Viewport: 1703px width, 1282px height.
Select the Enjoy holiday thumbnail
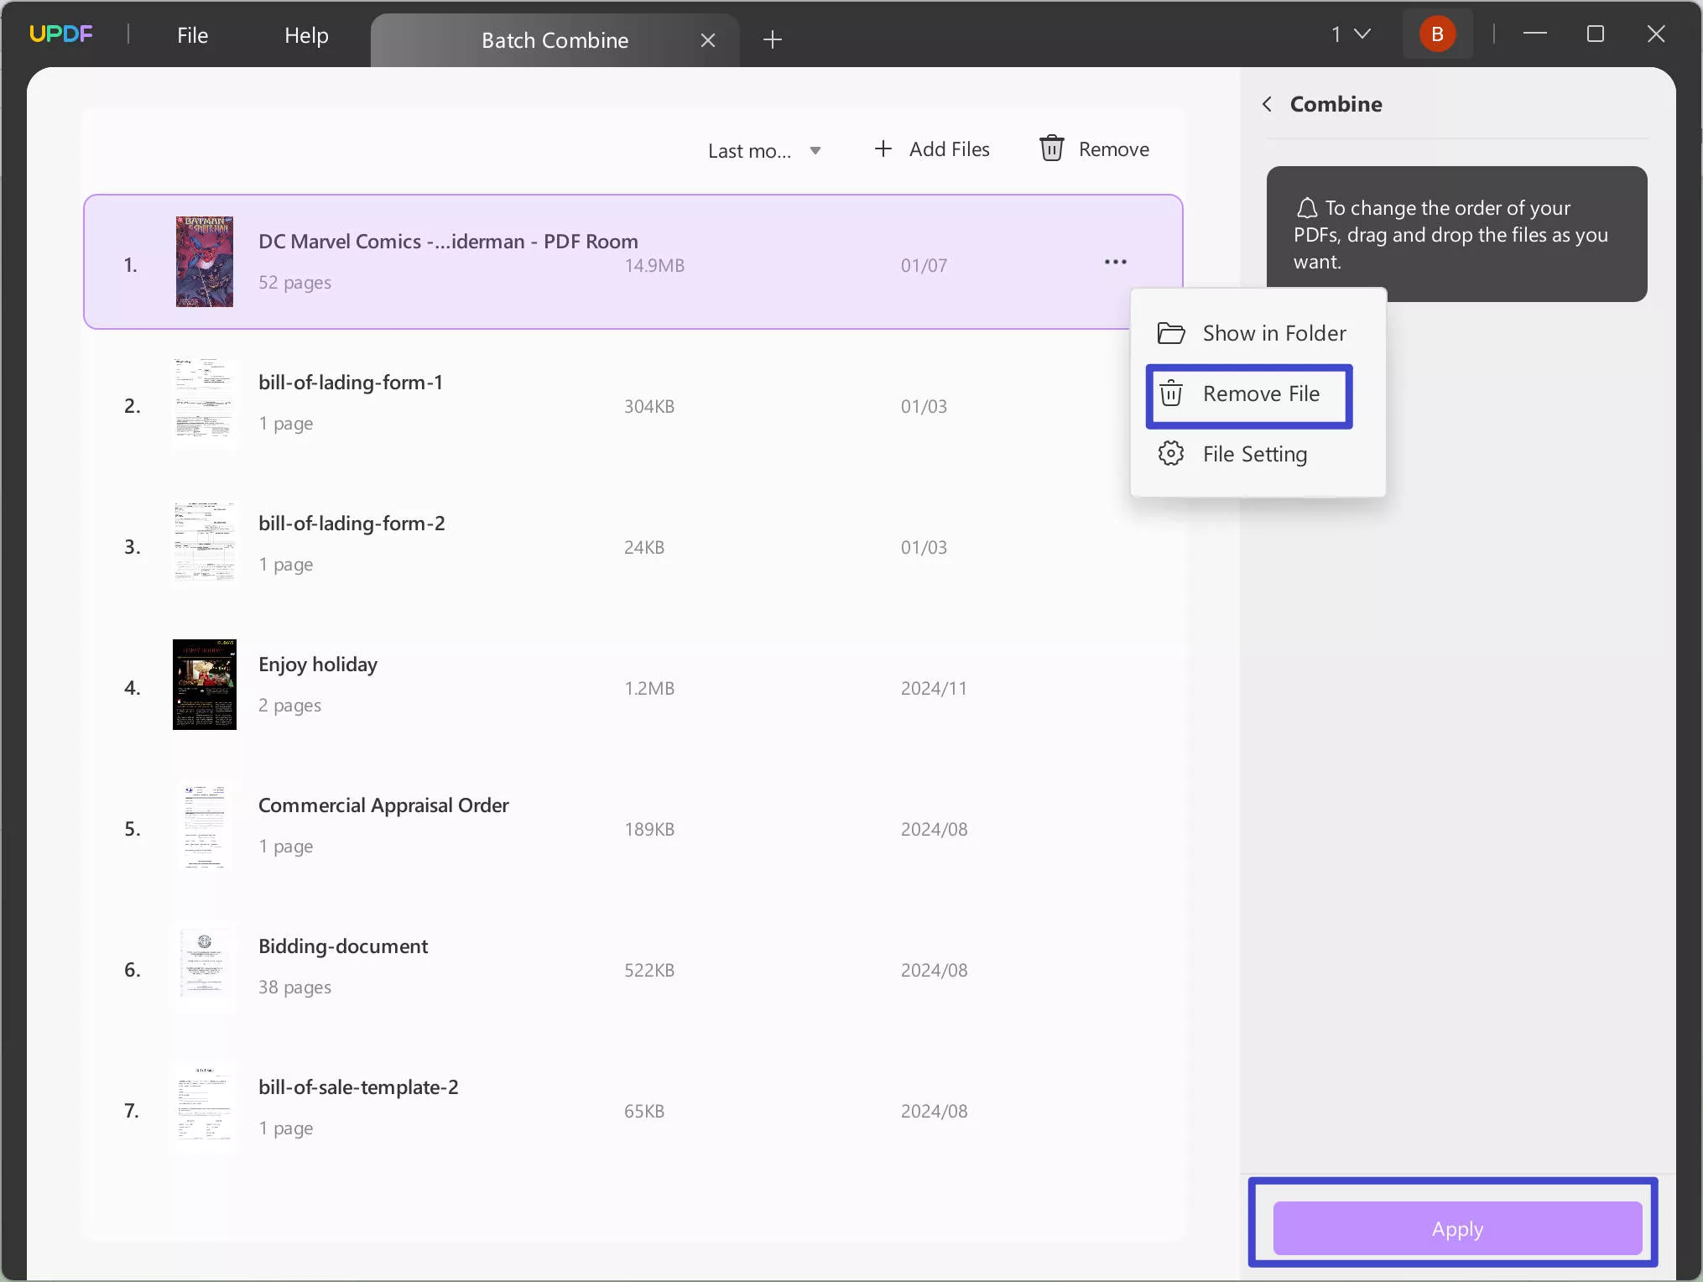(x=205, y=685)
